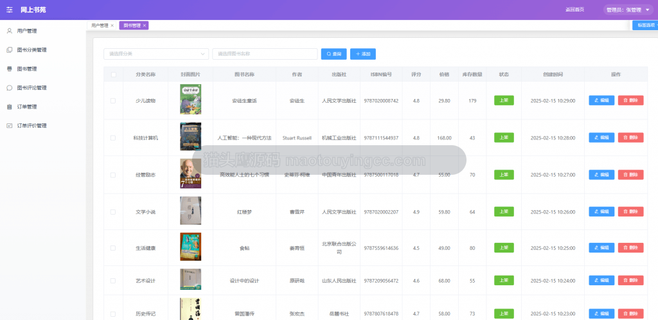Open the 标签选项 dropdown button
Viewport: 658px width, 320px height.
[646, 25]
